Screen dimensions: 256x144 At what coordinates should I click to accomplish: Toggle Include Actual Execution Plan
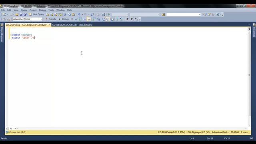94,19
